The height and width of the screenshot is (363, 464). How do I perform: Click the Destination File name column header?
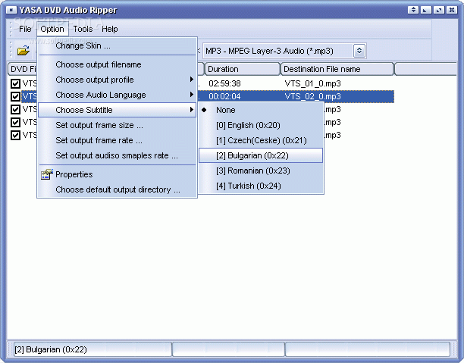coord(337,69)
